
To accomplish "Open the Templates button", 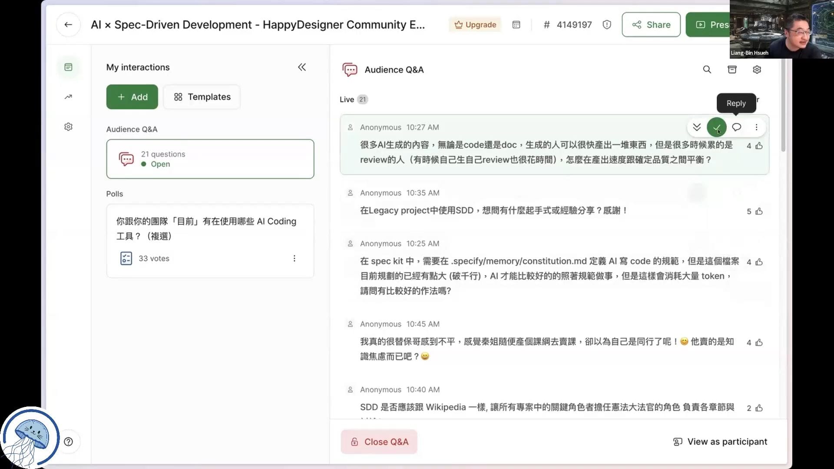I will click(202, 97).
